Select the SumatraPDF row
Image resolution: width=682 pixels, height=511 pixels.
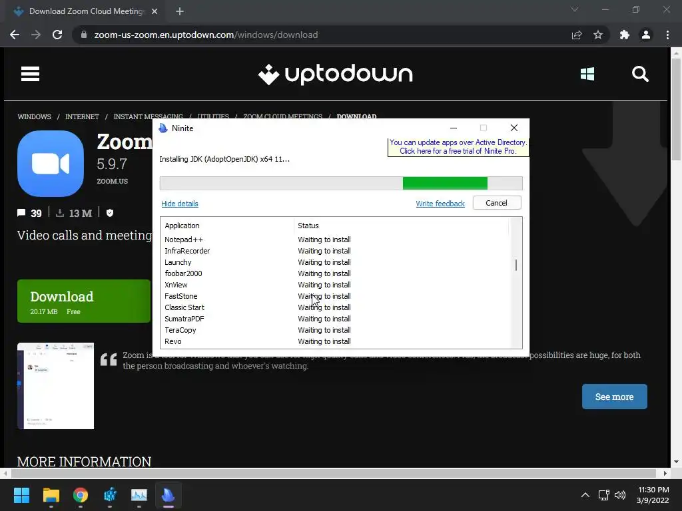coord(335,319)
